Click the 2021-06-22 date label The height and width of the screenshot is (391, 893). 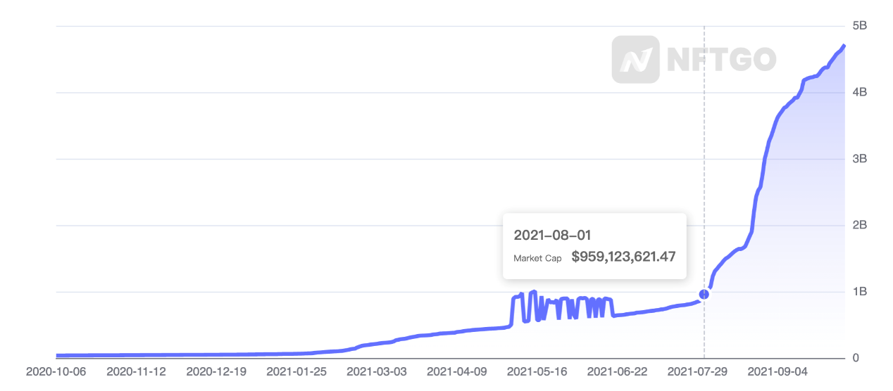click(x=618, y=371)
